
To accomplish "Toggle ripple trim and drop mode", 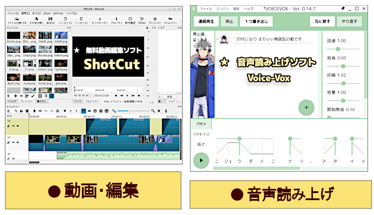I will point(95,111).
